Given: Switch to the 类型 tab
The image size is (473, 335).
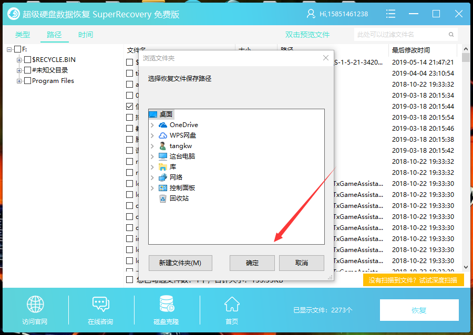Looking at the screenshot, I should coord(23,35).
